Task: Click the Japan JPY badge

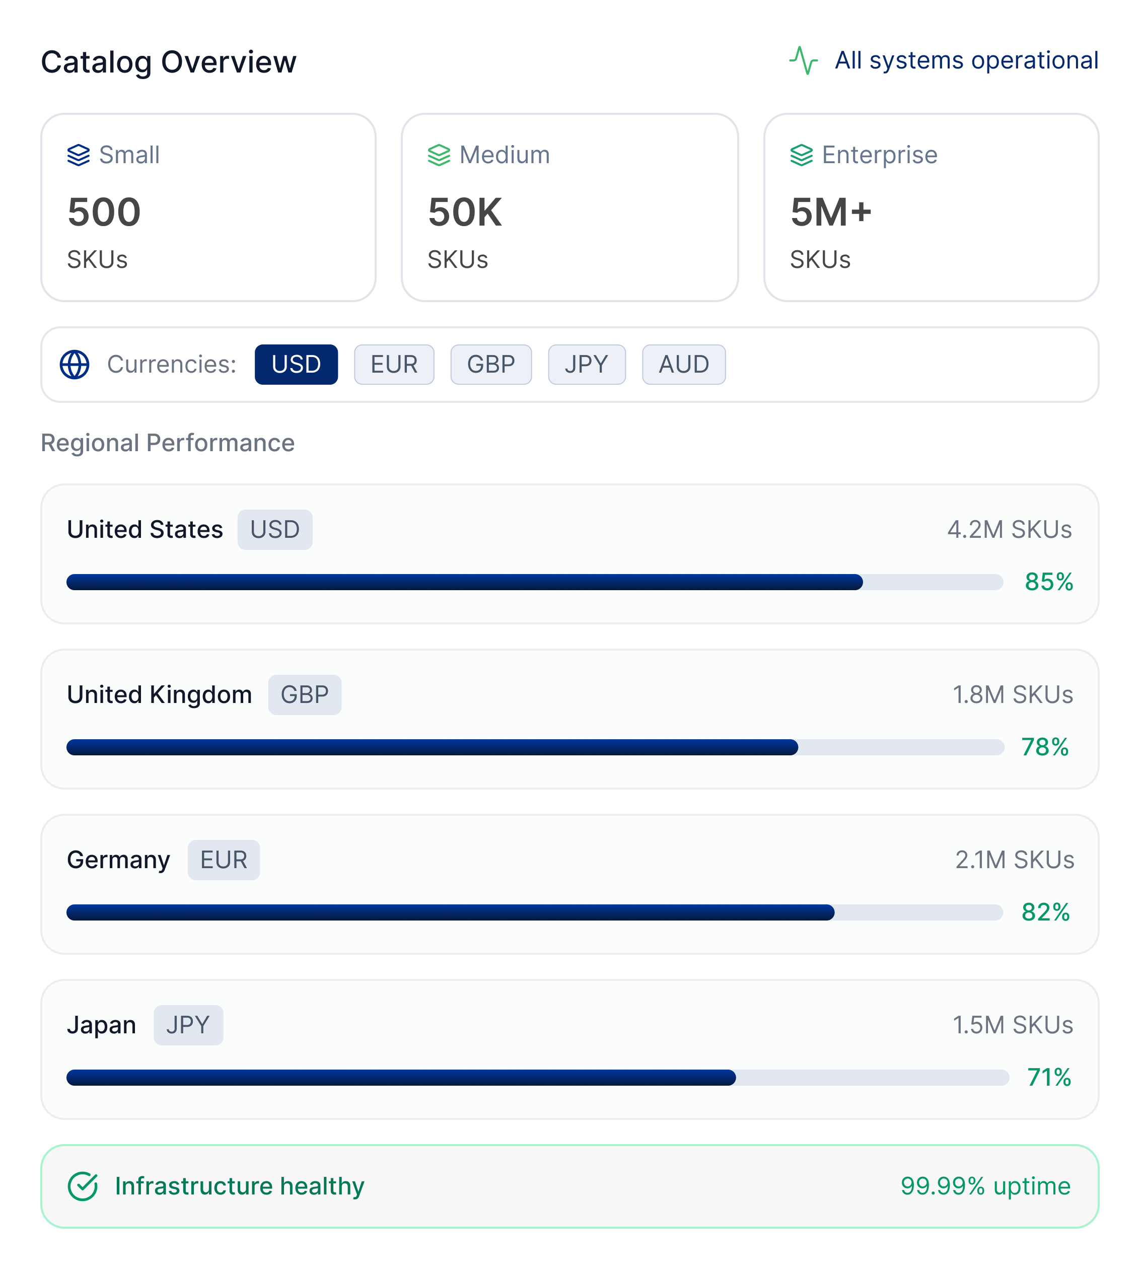Action: click(188, 1025)
